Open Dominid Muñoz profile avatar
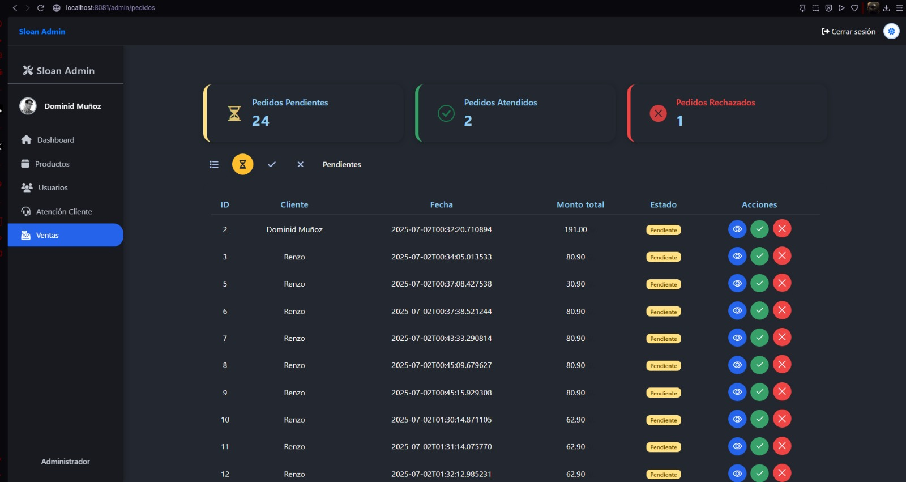 point(28,106)
